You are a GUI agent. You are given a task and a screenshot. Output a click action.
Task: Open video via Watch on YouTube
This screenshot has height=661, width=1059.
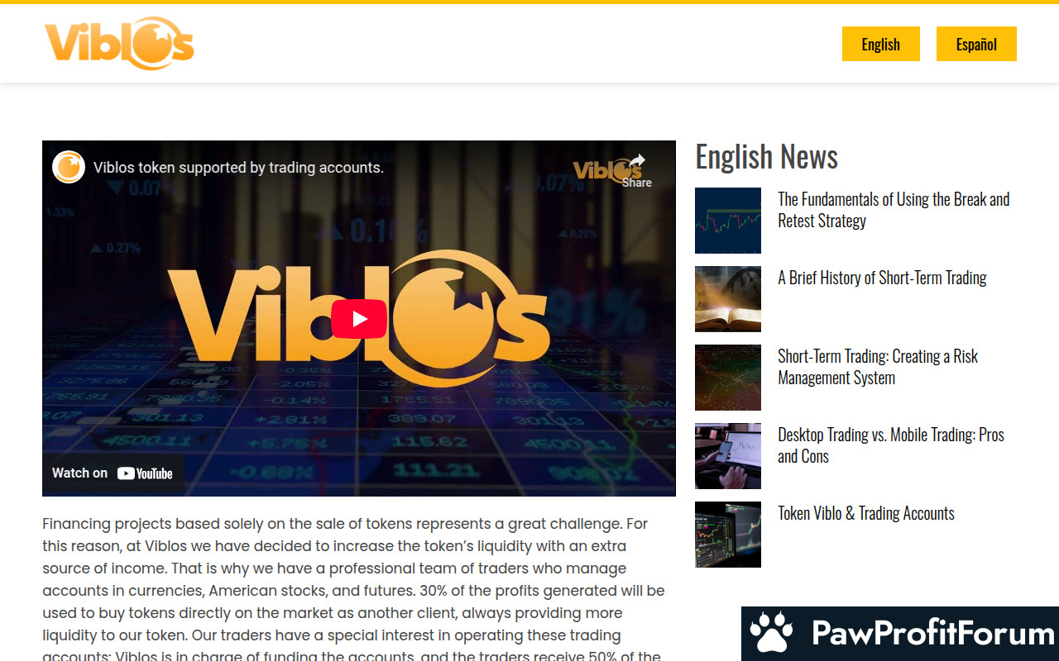click(113, 473)
